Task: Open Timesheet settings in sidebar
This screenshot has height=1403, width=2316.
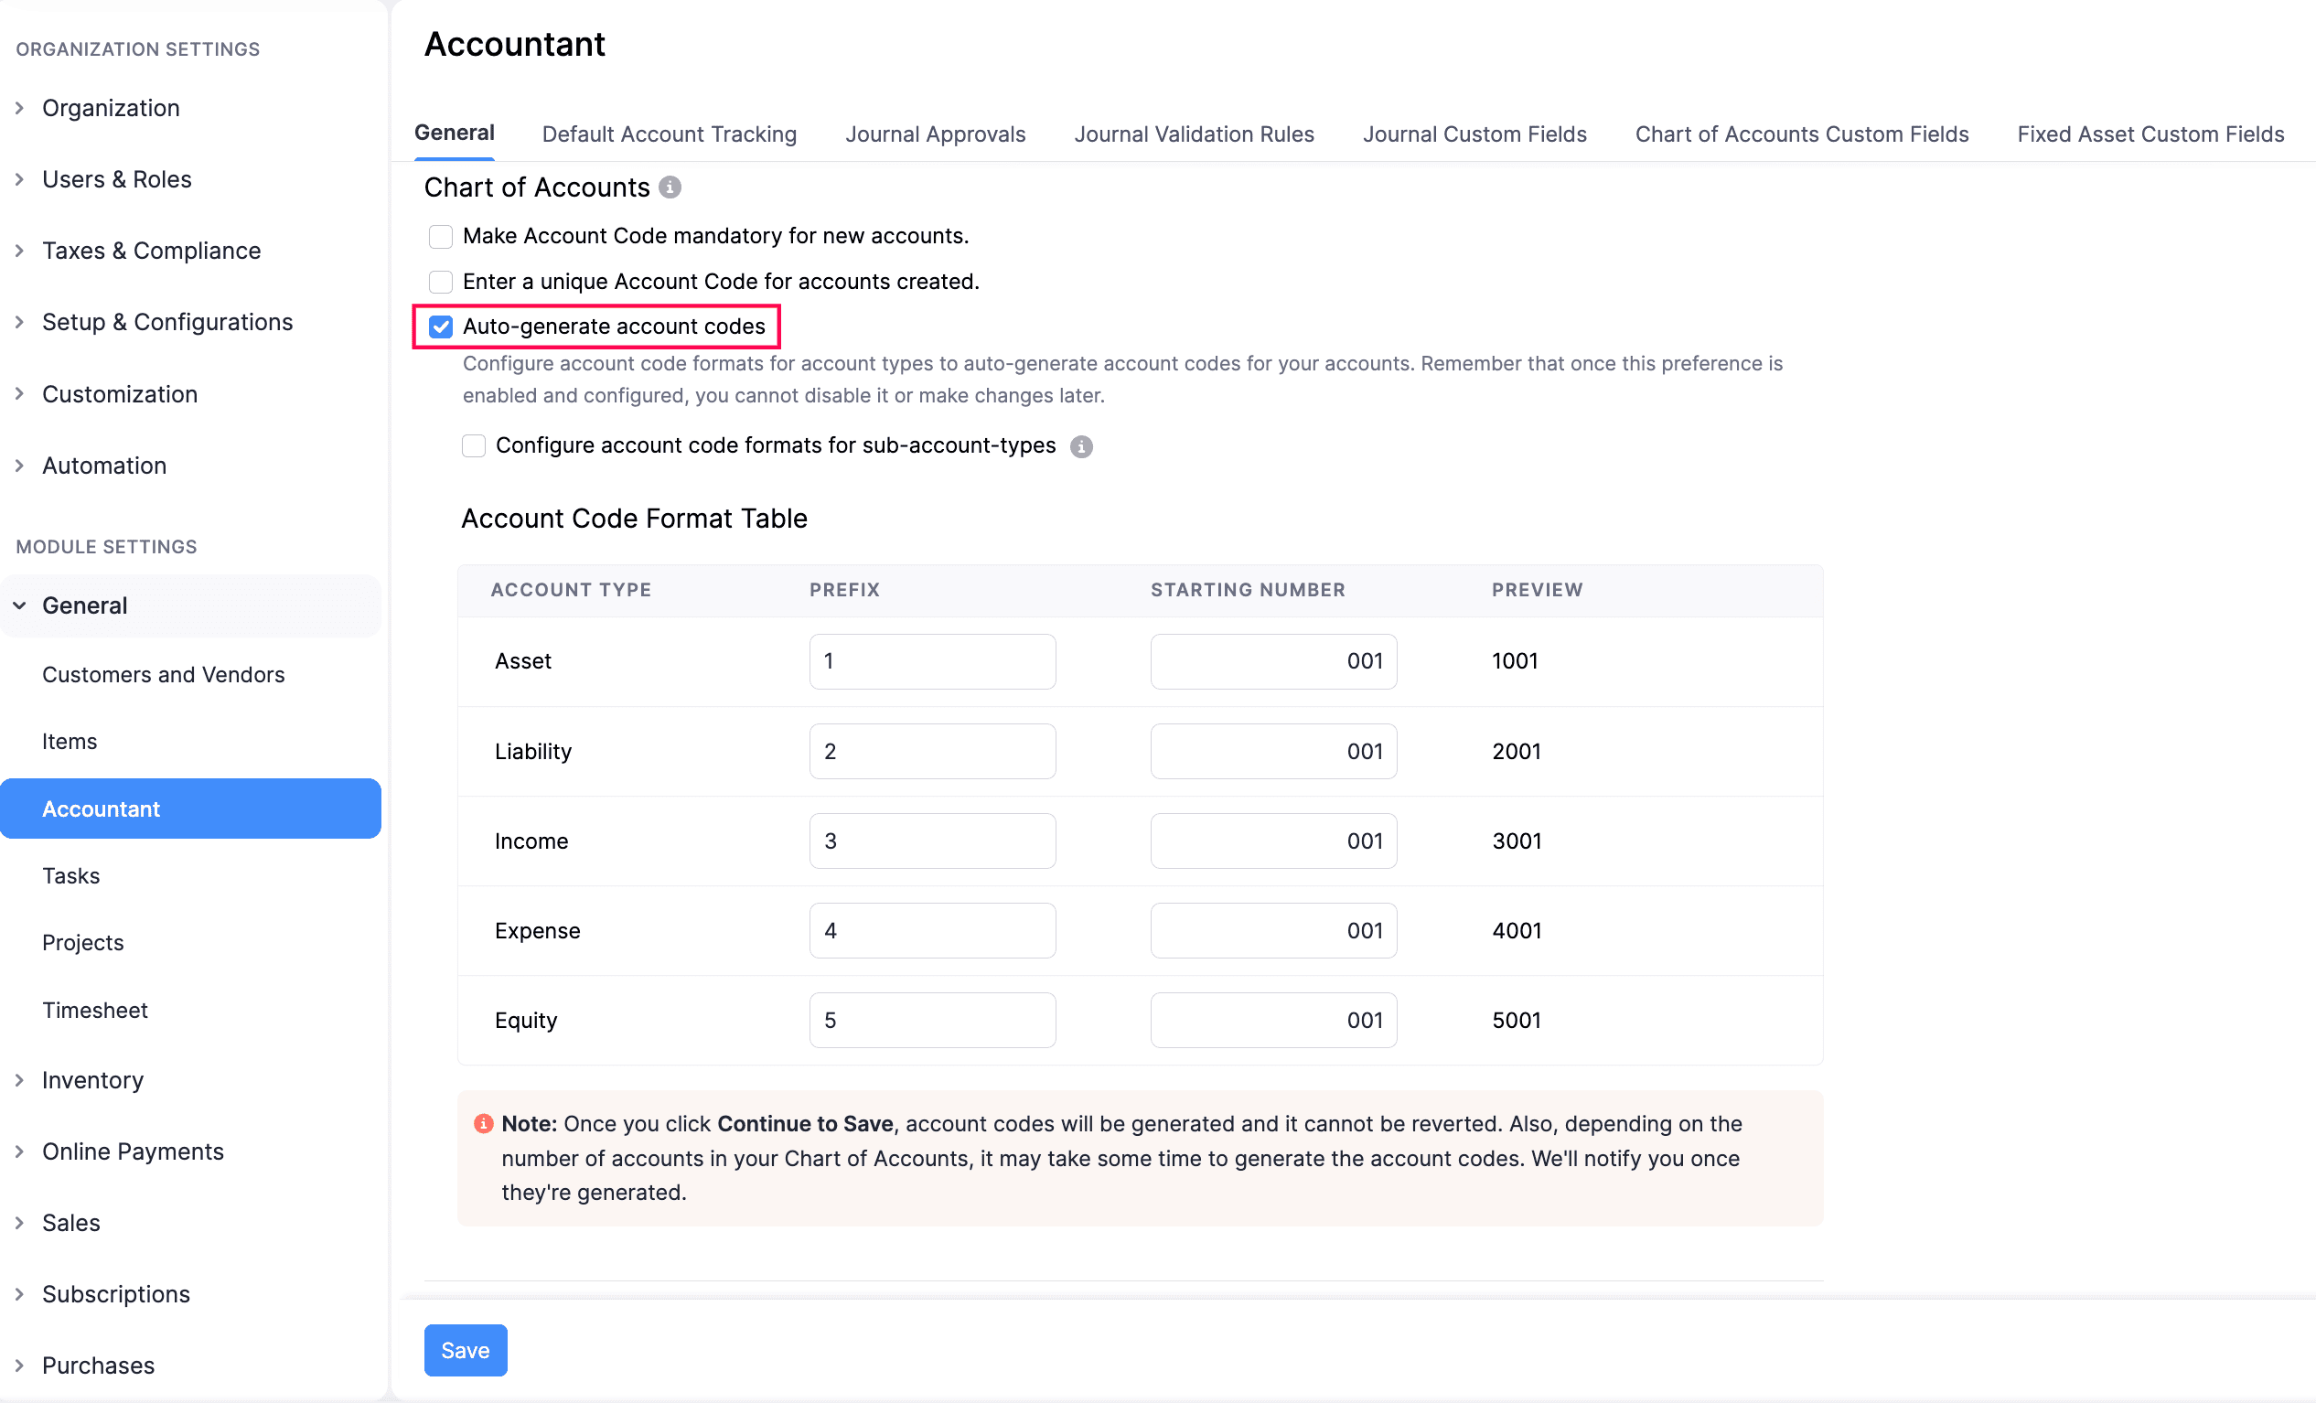Action: click(95, 1011)
